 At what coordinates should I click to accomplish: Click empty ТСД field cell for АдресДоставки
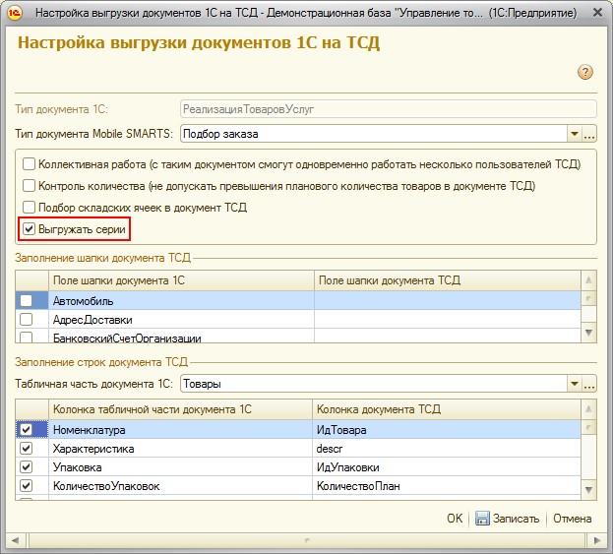tap(448, 320)
